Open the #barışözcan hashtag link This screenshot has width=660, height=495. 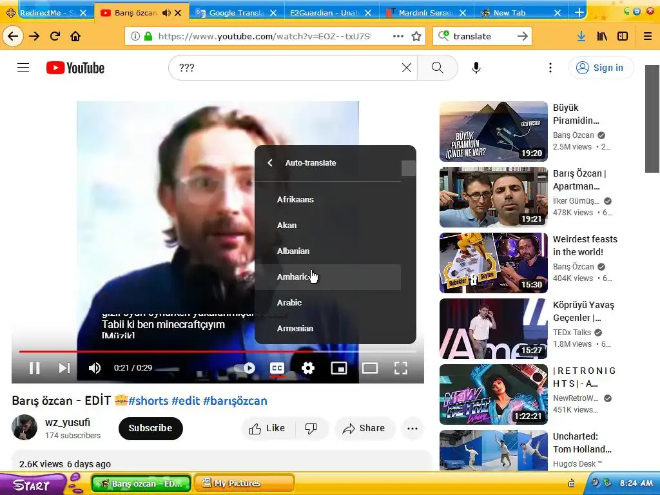pos(235,401)
